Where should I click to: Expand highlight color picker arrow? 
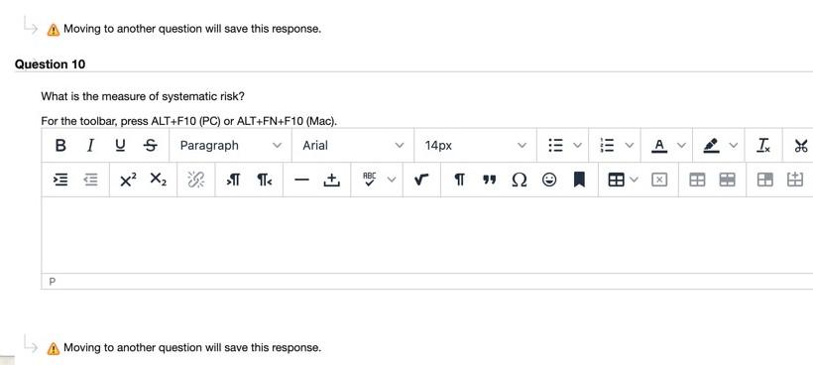[733, 146]
